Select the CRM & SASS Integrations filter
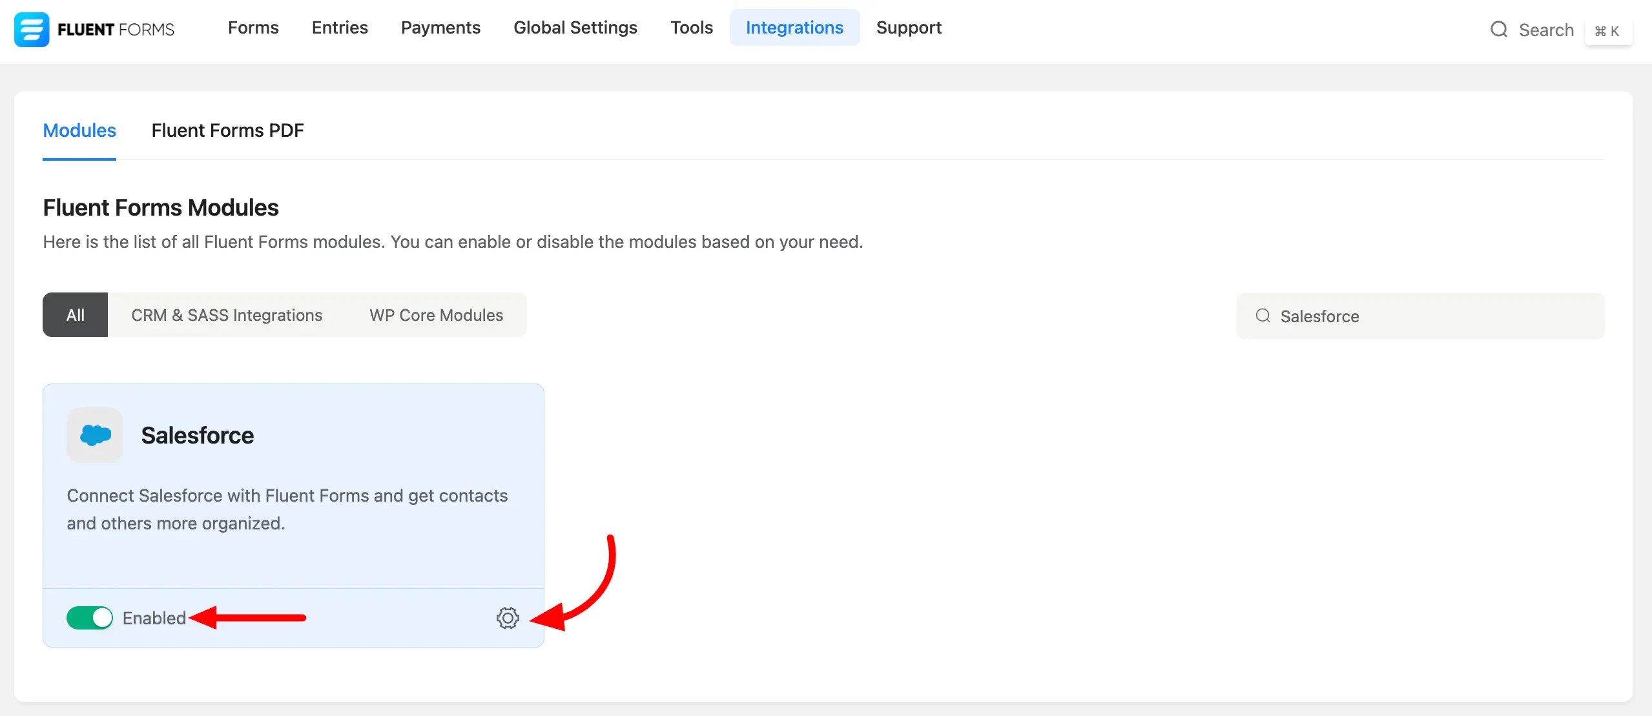This screenshot has width=1652, height=716. [x=226, y=315]
